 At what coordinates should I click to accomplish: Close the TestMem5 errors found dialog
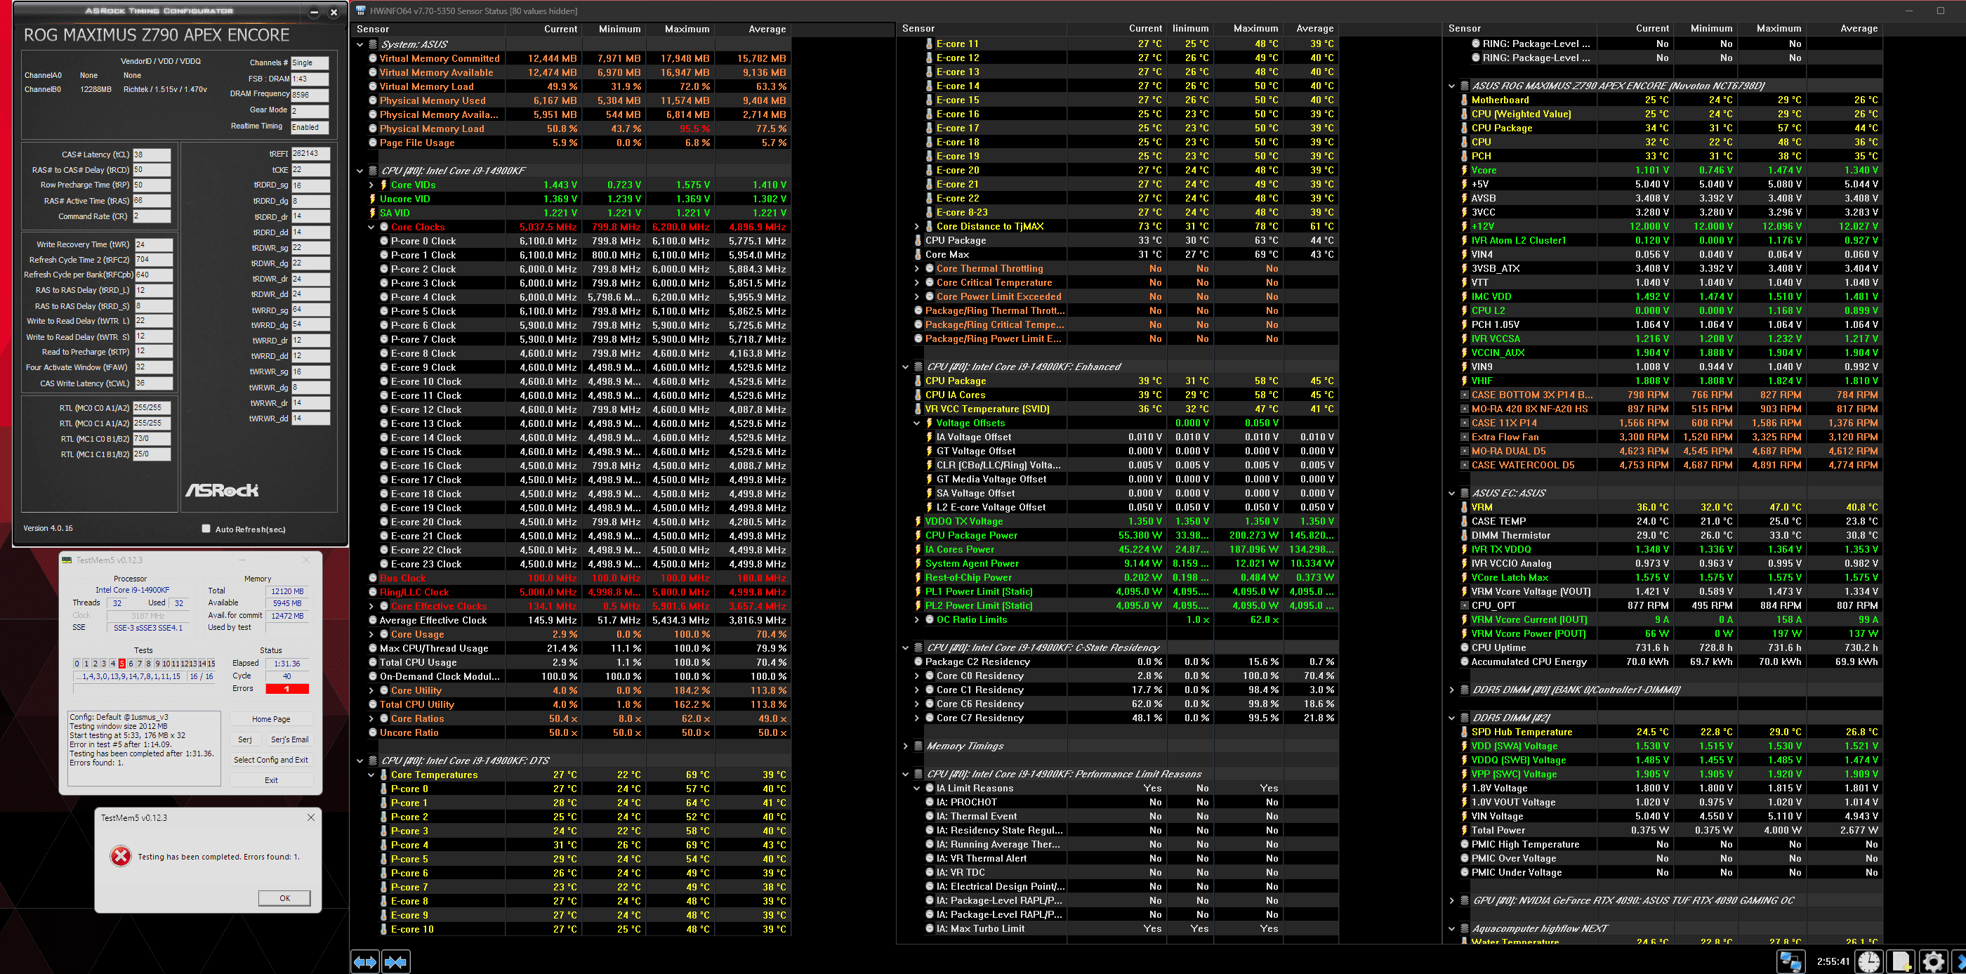coord(310,817)
